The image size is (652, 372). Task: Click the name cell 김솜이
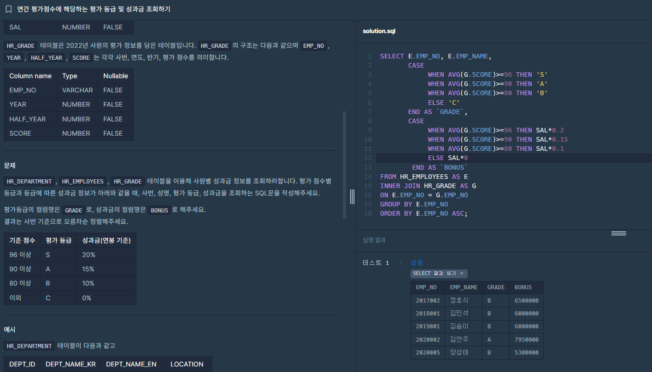click(464, 326)
